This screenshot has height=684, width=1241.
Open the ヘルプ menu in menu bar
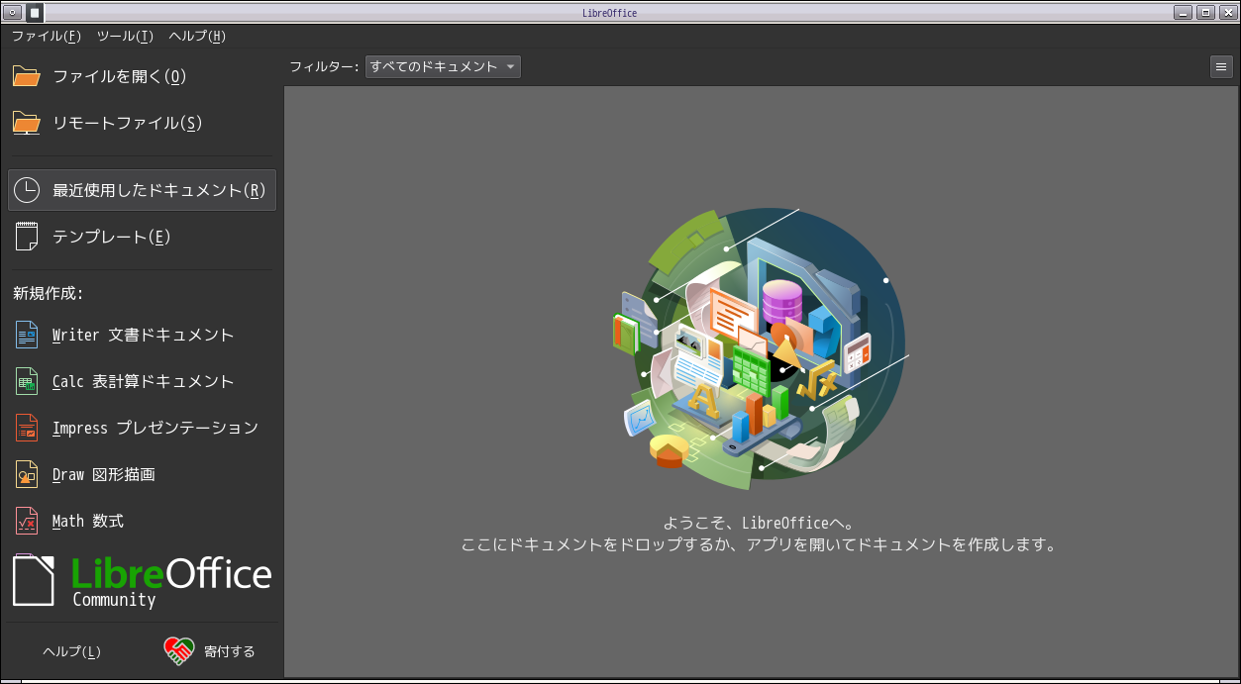(197, 36)
